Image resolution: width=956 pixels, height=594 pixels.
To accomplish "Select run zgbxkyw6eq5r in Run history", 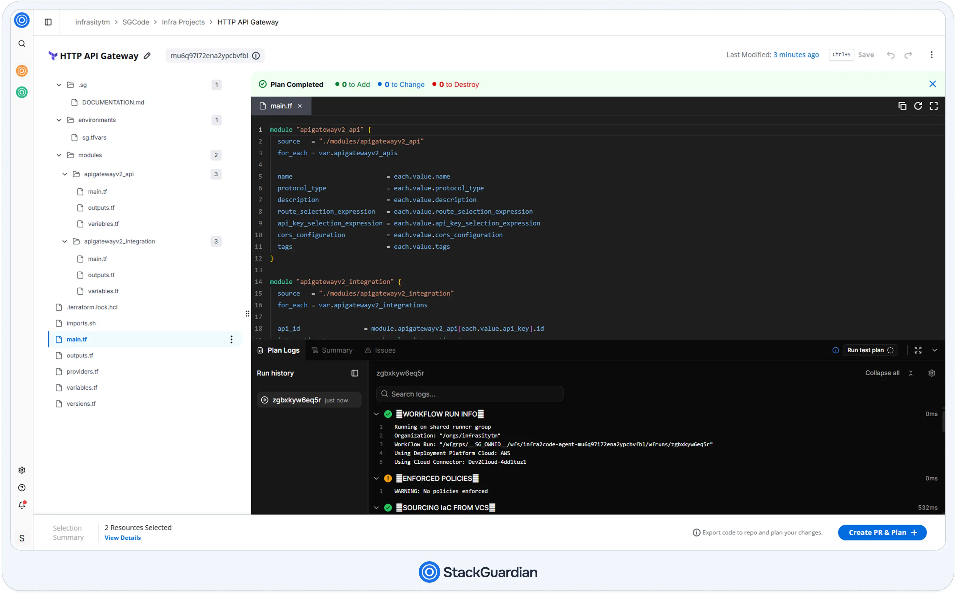I will [x=309, y=400].
